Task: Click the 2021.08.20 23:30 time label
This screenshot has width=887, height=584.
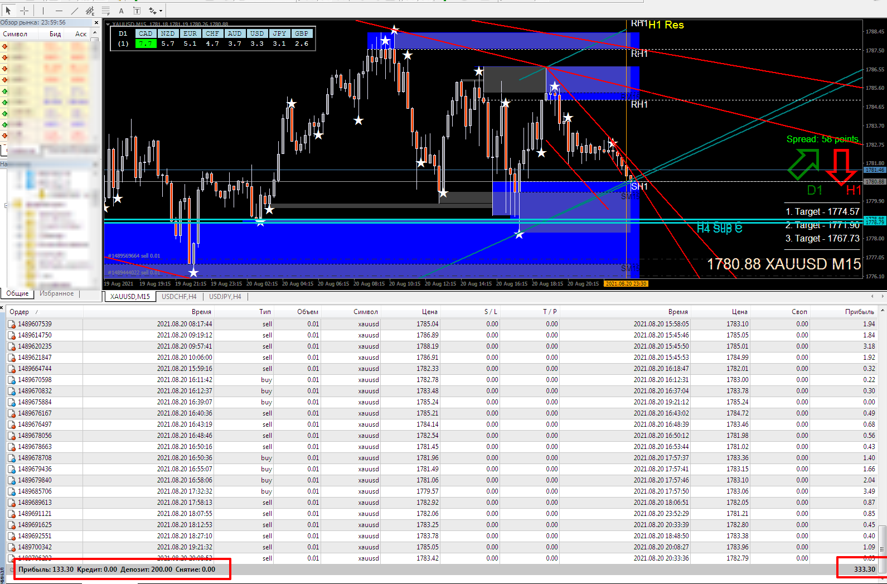Action: [x=626, y=284]
